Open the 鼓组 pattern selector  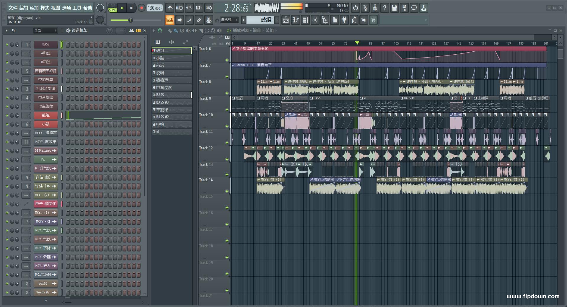pyautogui.click(x=260, y=20)
